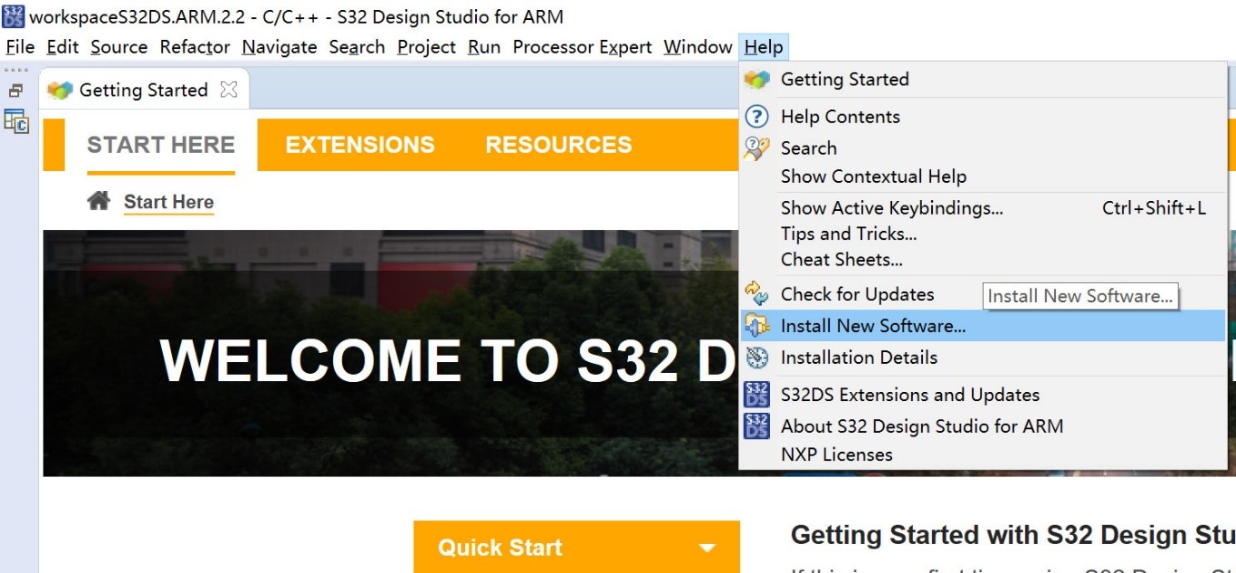Click the Installation Details icon
1236x573 pixels.
click(757, 357)
